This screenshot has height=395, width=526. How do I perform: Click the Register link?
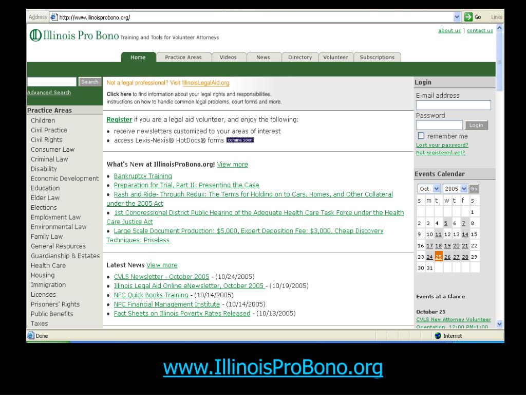click(119, 119)
